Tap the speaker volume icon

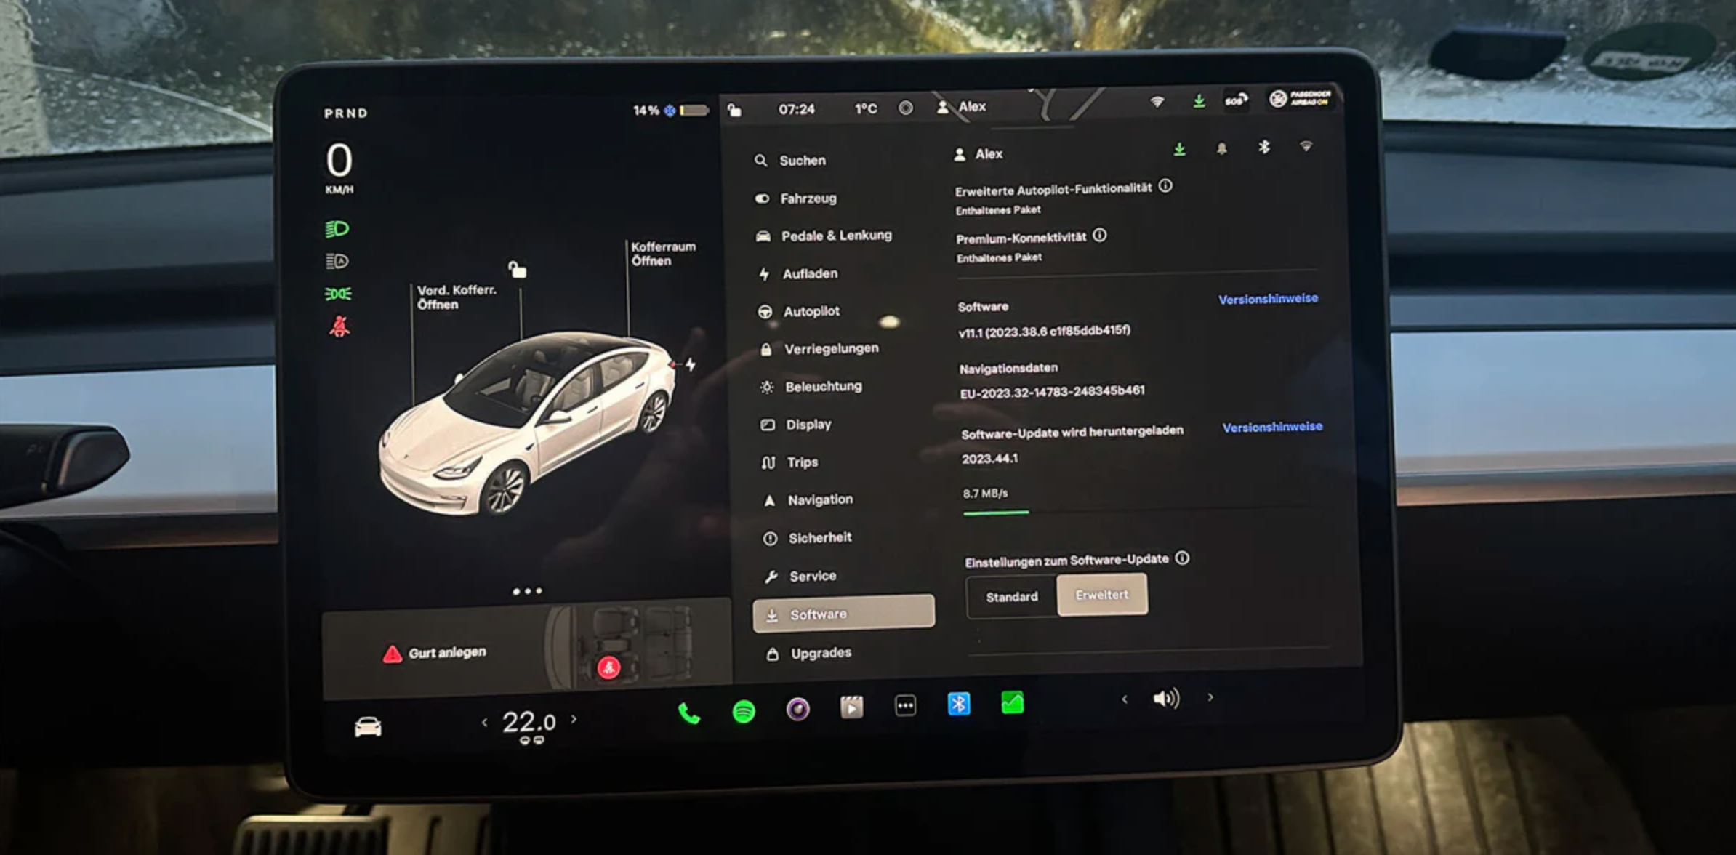[x=1166, y=699]
